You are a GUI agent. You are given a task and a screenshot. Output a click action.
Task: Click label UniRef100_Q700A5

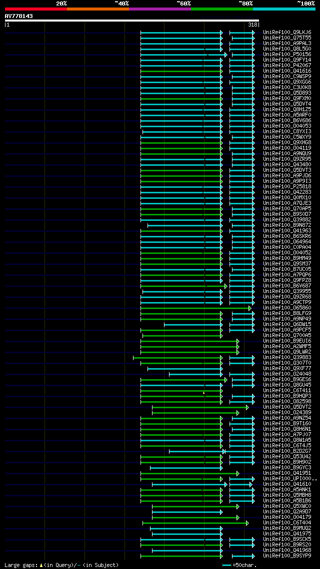287,335
